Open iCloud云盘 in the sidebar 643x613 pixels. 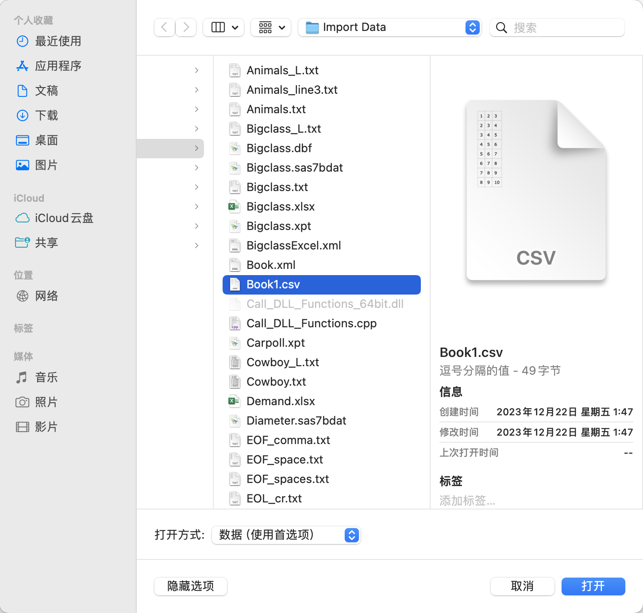click(54, 218)
